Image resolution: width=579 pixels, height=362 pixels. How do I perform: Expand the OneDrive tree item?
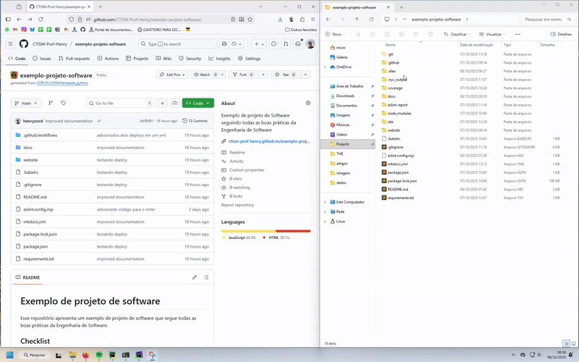click(x=325, y=67)
